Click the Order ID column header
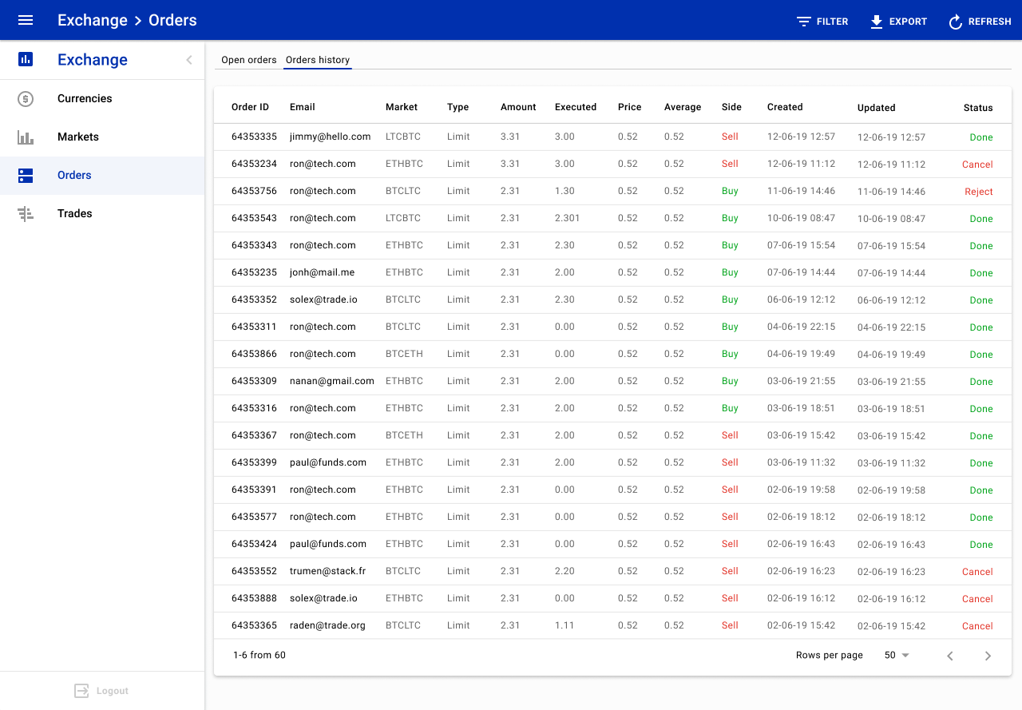Image resolution: width=1022 pixels, height=710 pixels. 250,107
